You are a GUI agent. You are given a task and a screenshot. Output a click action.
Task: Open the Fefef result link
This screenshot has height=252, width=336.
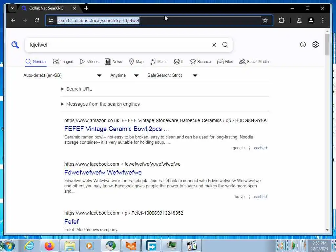point(71,221)
